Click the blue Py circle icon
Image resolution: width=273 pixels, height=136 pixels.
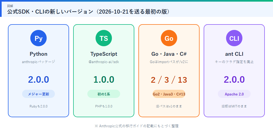pos(38,38)
